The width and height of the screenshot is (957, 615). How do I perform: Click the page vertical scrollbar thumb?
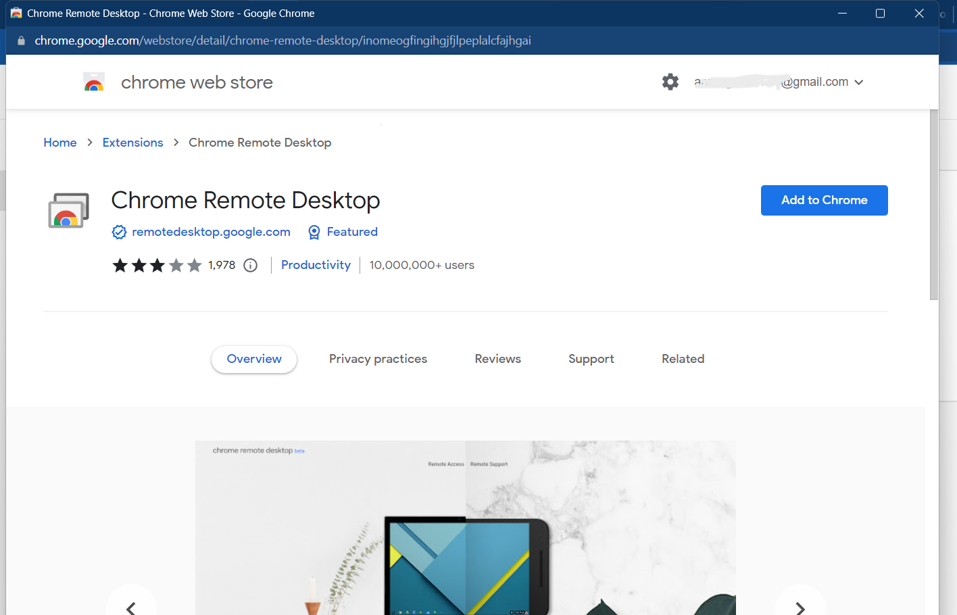tap(934, 204)
